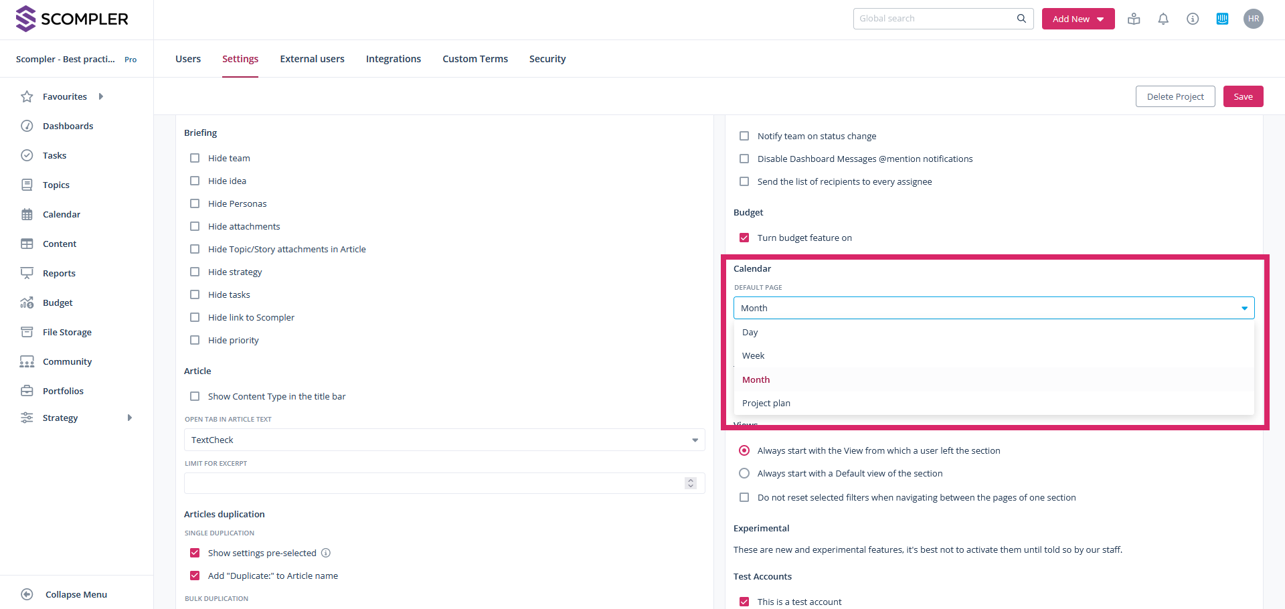1285x609 pixels.
Task: Select Always start with a Default view
Action: (744, 473)
